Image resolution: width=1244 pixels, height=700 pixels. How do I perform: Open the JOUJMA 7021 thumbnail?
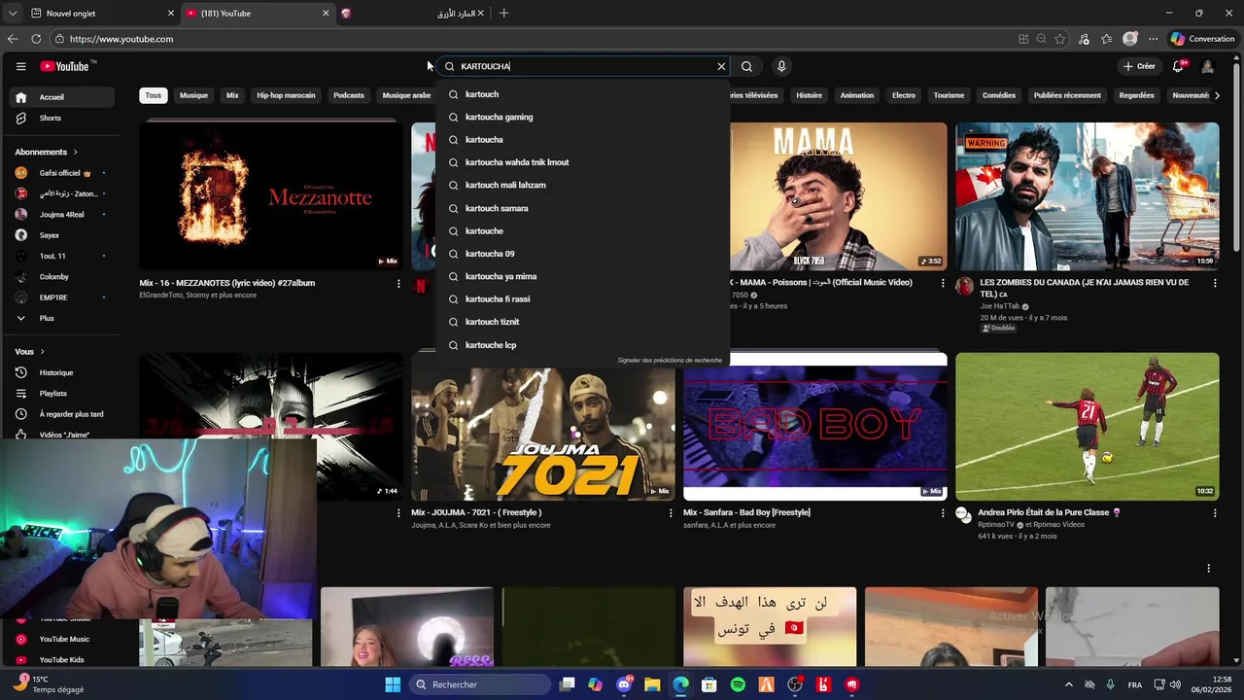[x=542, y=427]
